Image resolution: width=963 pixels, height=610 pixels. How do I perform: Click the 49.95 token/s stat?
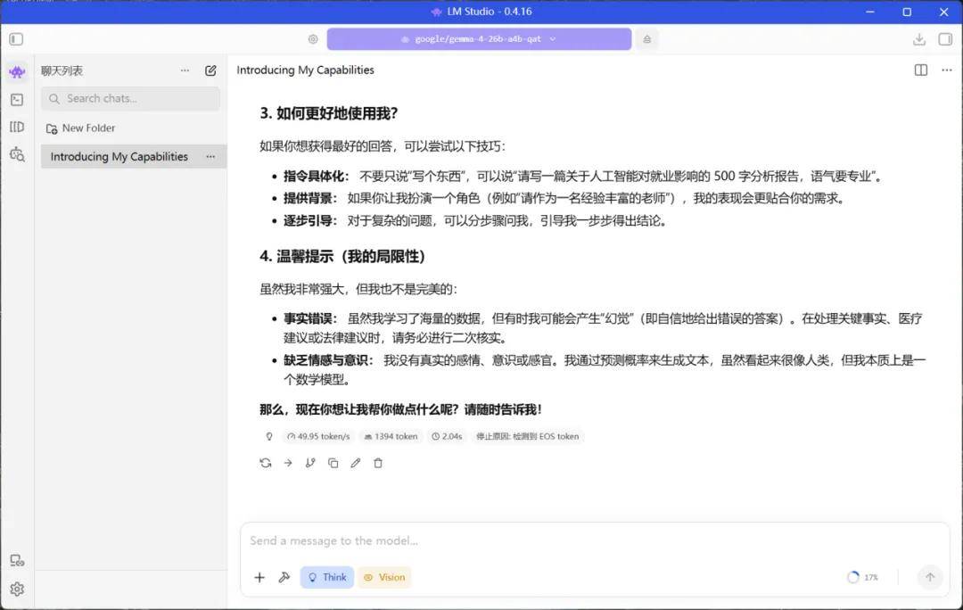[x=318, y=436]
